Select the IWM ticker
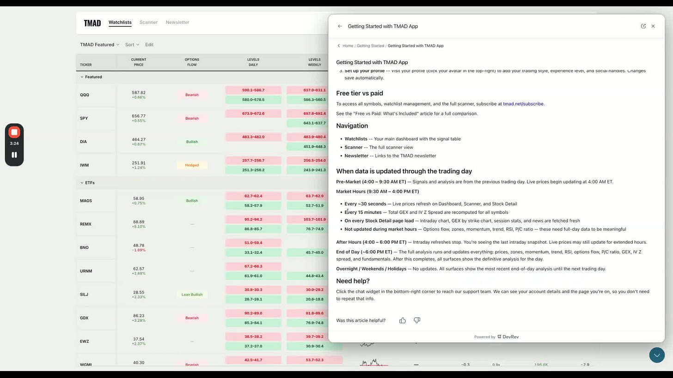 point(84,165)
